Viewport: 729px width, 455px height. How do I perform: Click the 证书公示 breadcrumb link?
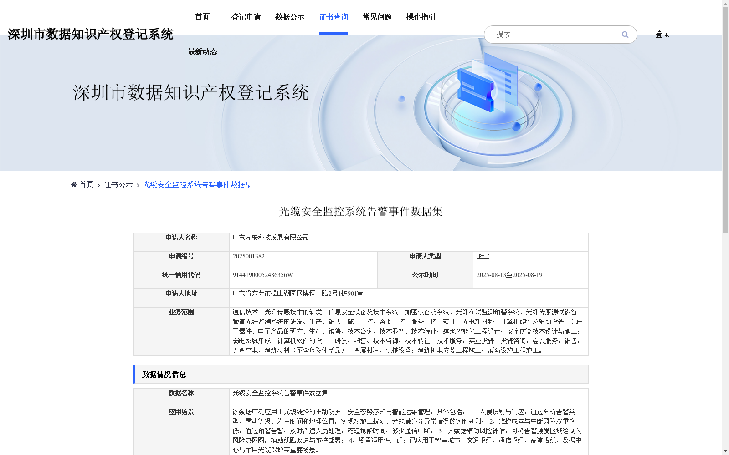point(118,185)
